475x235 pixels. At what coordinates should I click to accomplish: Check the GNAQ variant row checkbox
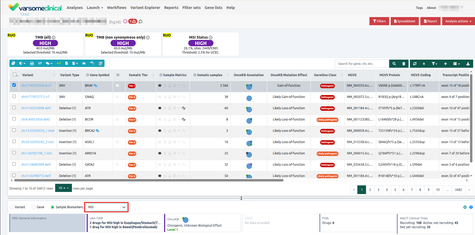(x=14, y=96)
